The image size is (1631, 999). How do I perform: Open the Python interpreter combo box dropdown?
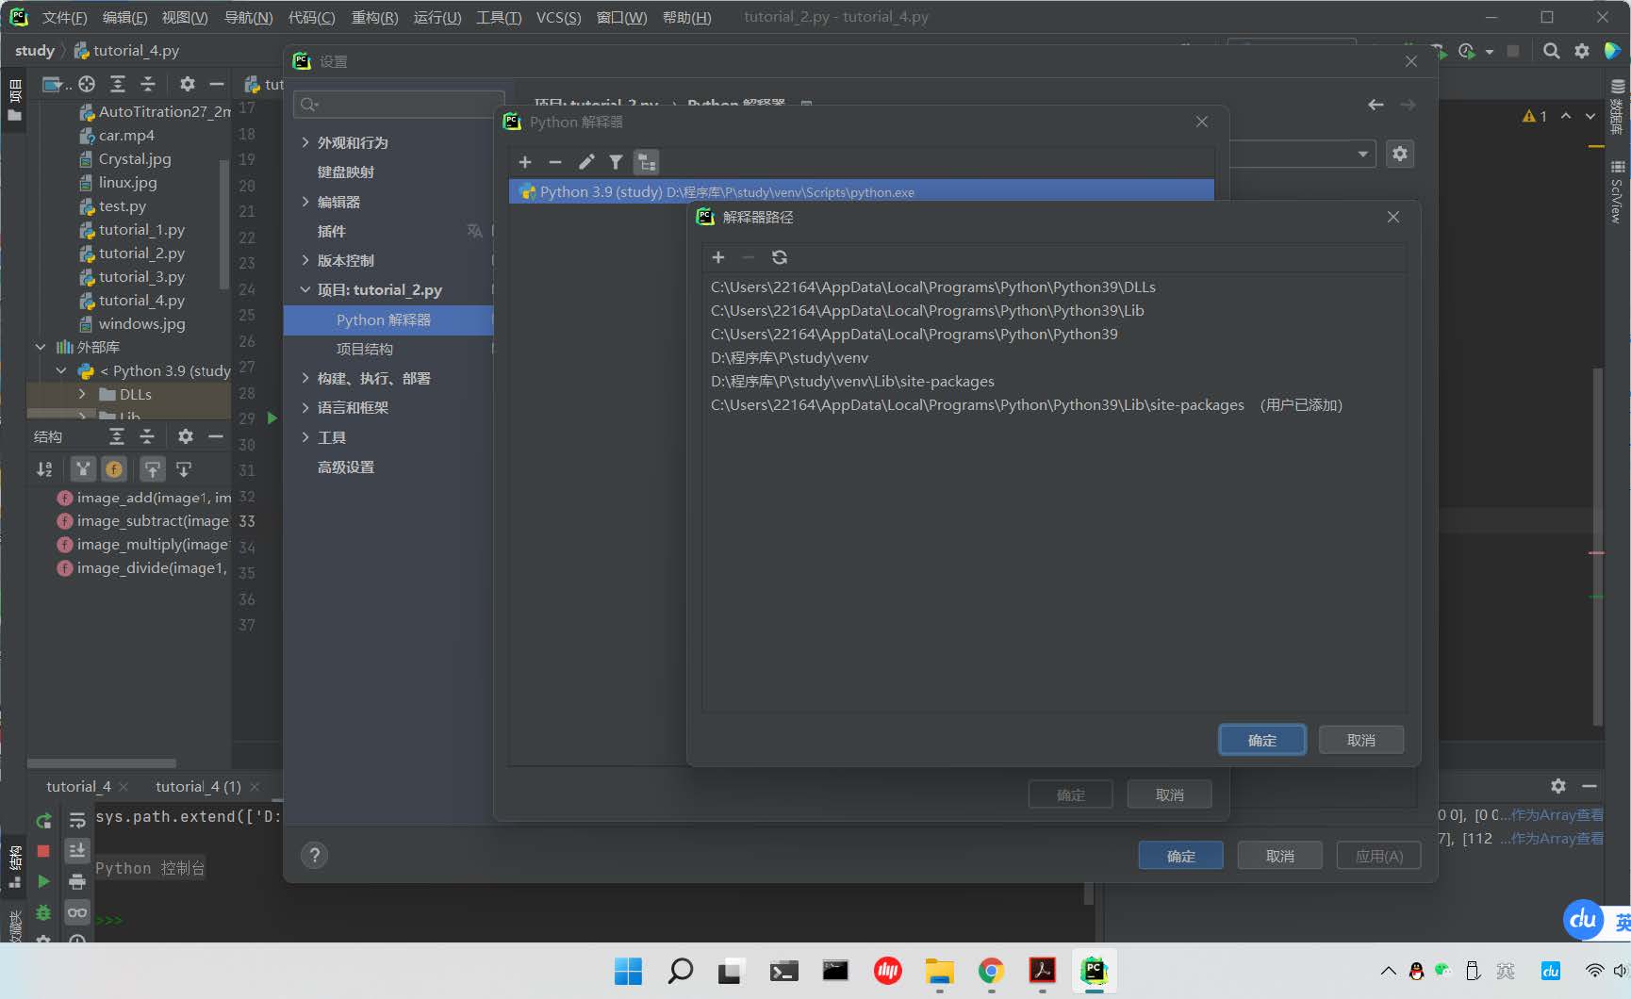[1363, 154]
